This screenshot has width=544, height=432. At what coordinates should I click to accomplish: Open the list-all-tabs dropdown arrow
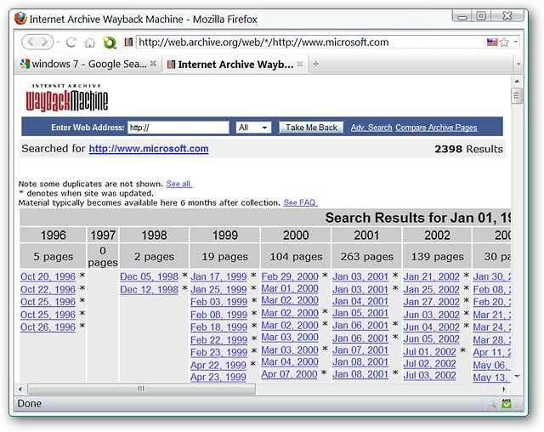click(x=517, y=64)
